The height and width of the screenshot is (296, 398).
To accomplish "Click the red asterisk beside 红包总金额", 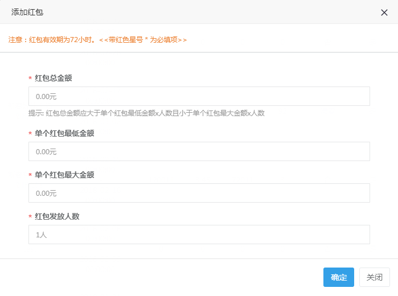I will tap(30, 79).
